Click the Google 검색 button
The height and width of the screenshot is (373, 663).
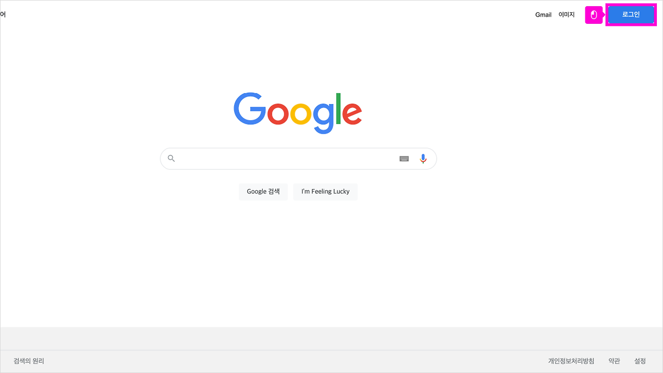[x=263, y=192]
